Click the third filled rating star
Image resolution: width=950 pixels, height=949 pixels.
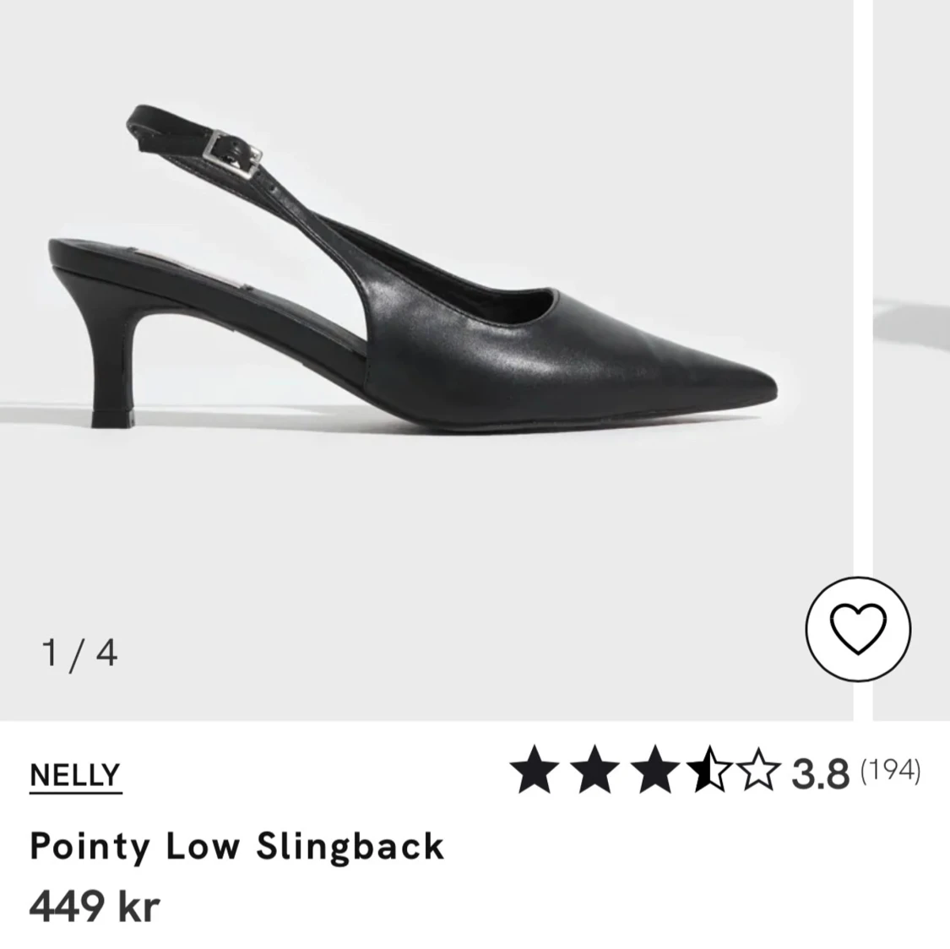pos(654,772)
